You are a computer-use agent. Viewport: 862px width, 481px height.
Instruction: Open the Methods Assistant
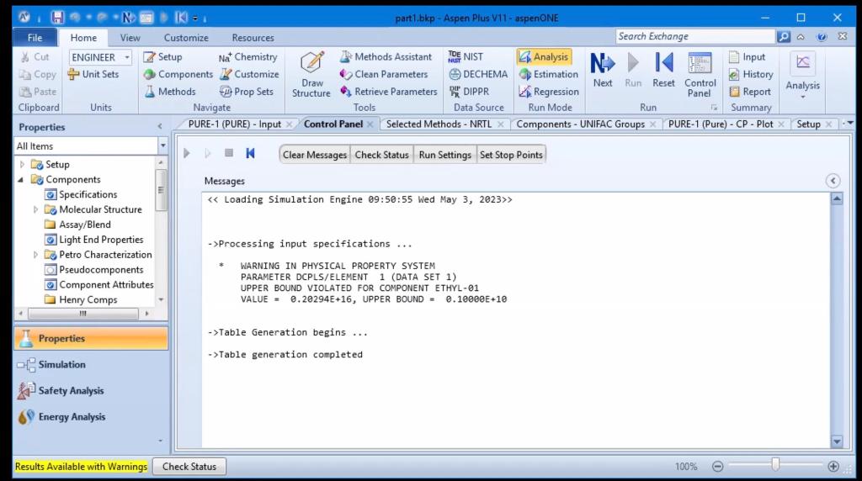[386, 56]
